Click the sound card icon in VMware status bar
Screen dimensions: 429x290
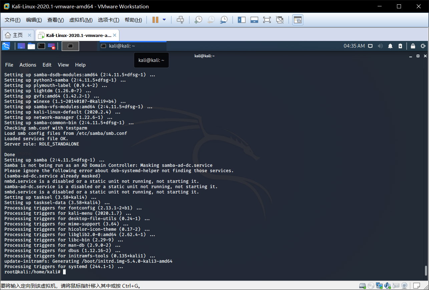click(387, 286)
